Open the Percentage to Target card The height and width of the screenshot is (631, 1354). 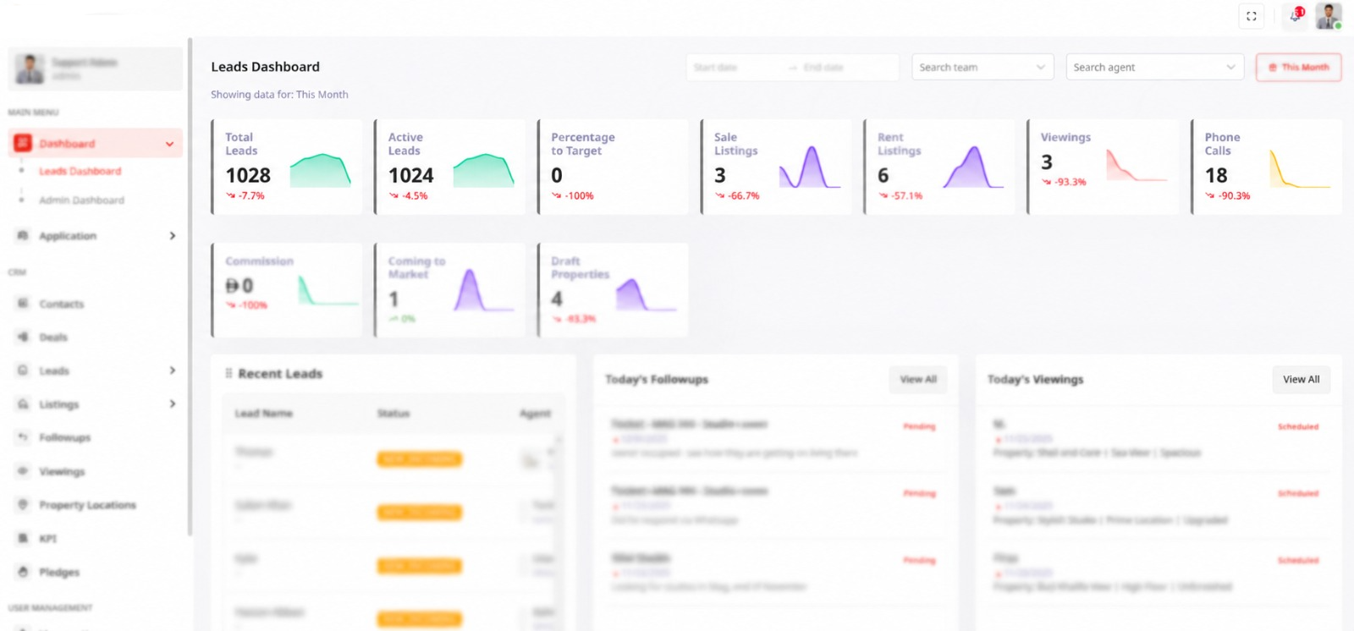pyautogui.click(x=613, y=167)
